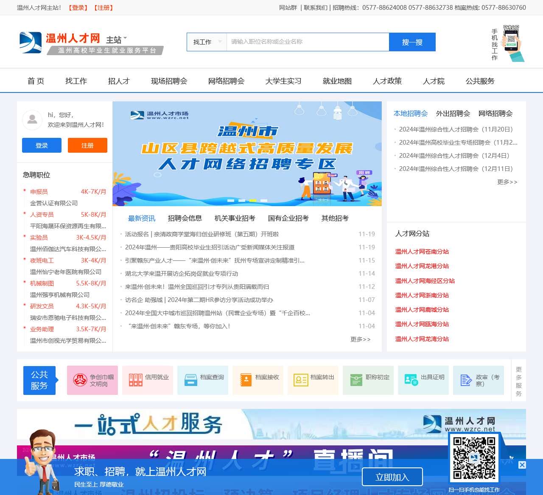Image resolution: width=543 pixels, height=495 pixels.
Task: Open 就业地图 in the navigation bar
Action: tap(337, 81)
